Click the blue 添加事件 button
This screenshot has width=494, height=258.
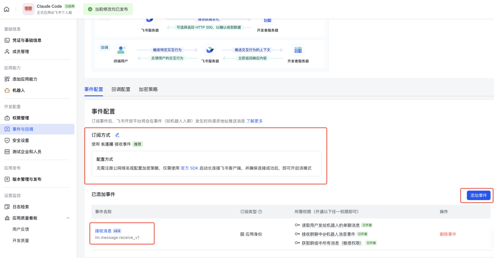(x=478, y=195)
